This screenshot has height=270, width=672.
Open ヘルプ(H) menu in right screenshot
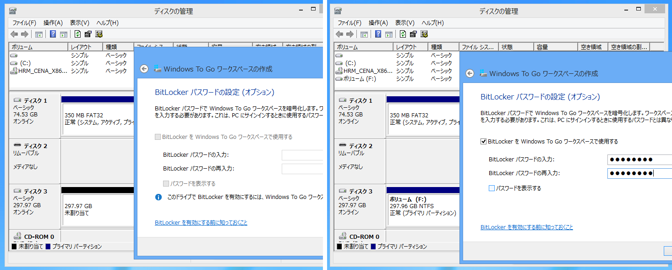pos(432,22)
